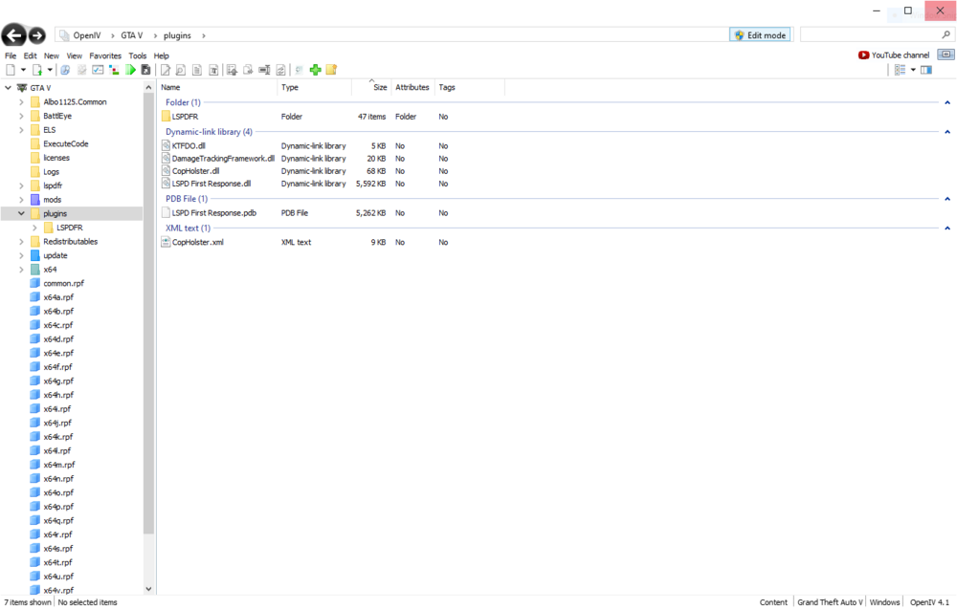Viewport: 957px width, 610px height.
Task: Preview a file using the magnifier icon
Action: tap(181, 70)
